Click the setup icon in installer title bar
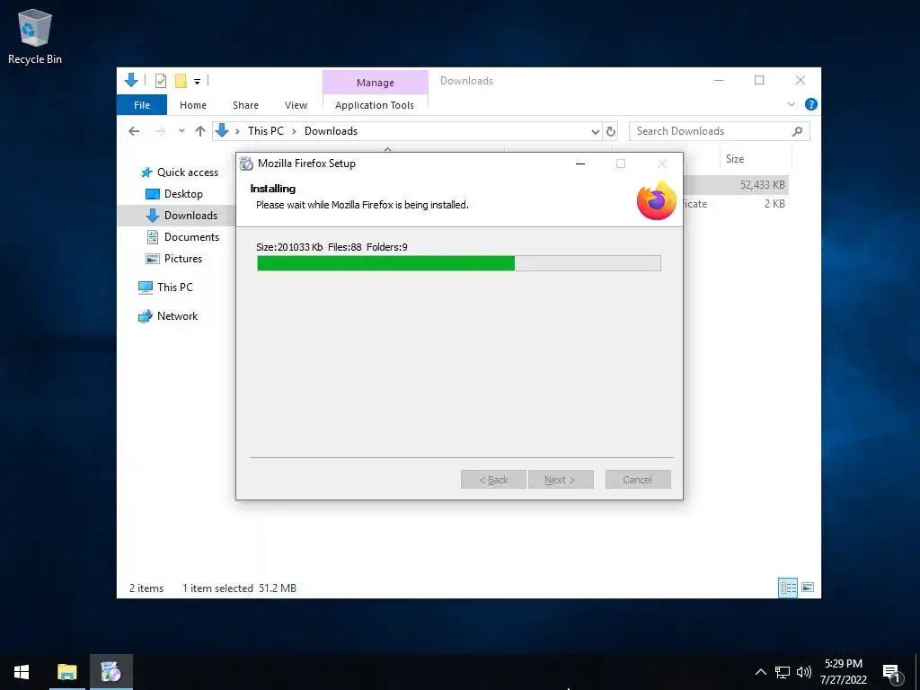 pos(247,164)
